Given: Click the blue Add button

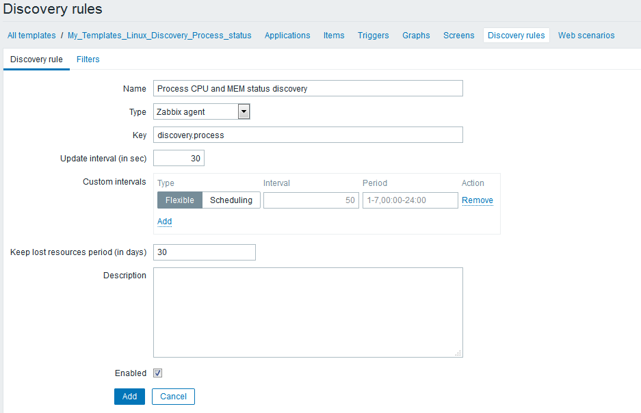Looking at the screenshot, I should pyautogui.click(x=129, y=397).
